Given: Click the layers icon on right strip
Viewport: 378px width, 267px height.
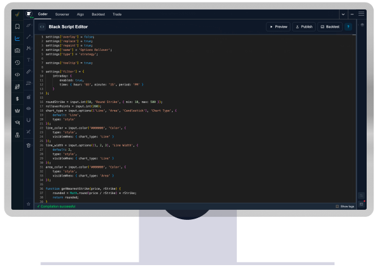Looking at the screenshot, I should (362, 25).
